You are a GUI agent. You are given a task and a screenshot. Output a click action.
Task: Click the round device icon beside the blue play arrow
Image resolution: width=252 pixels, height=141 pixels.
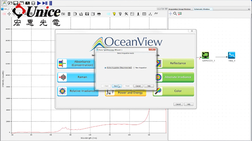pos(33,3)
